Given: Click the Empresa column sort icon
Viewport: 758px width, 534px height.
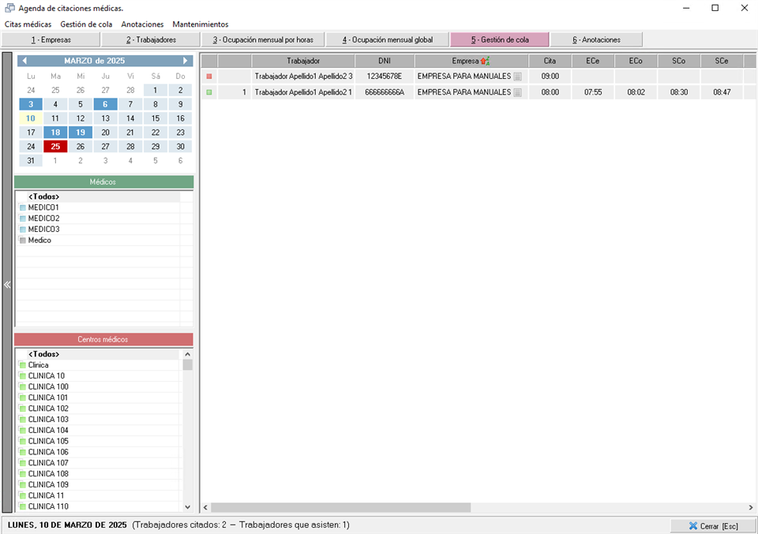Looking at the screenshot, I should pos(486,61).
